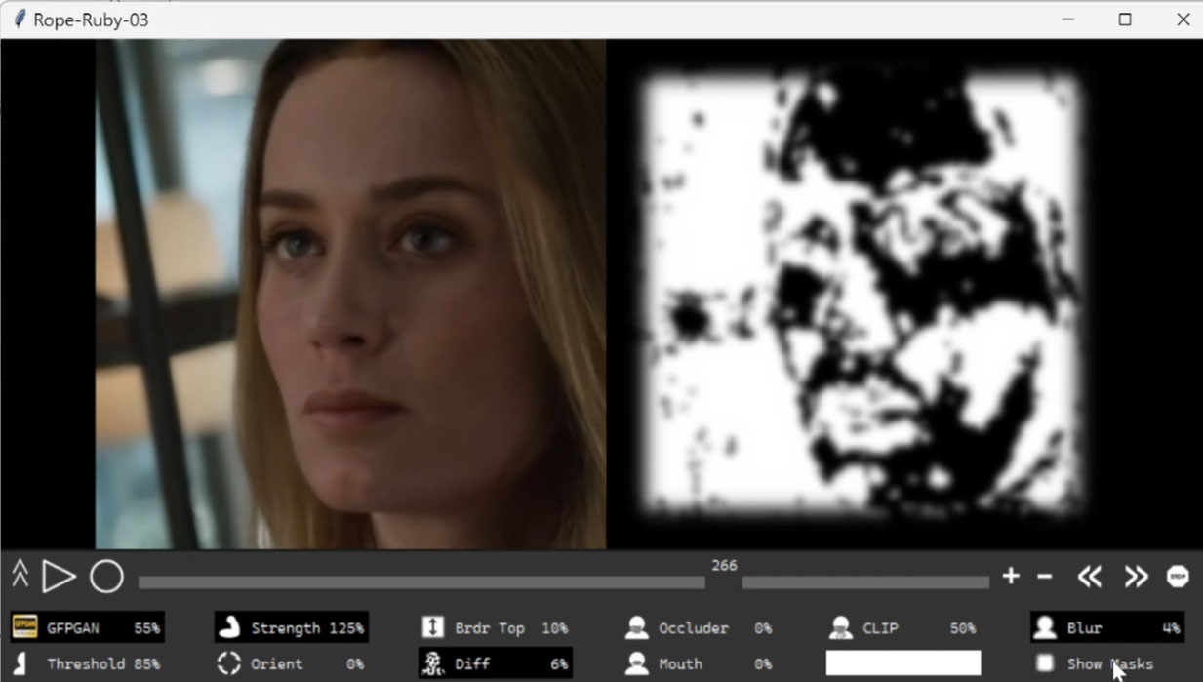1203x682 pixels.
Task: Jump to previous marker double-left arrows
Action: 1089,577
